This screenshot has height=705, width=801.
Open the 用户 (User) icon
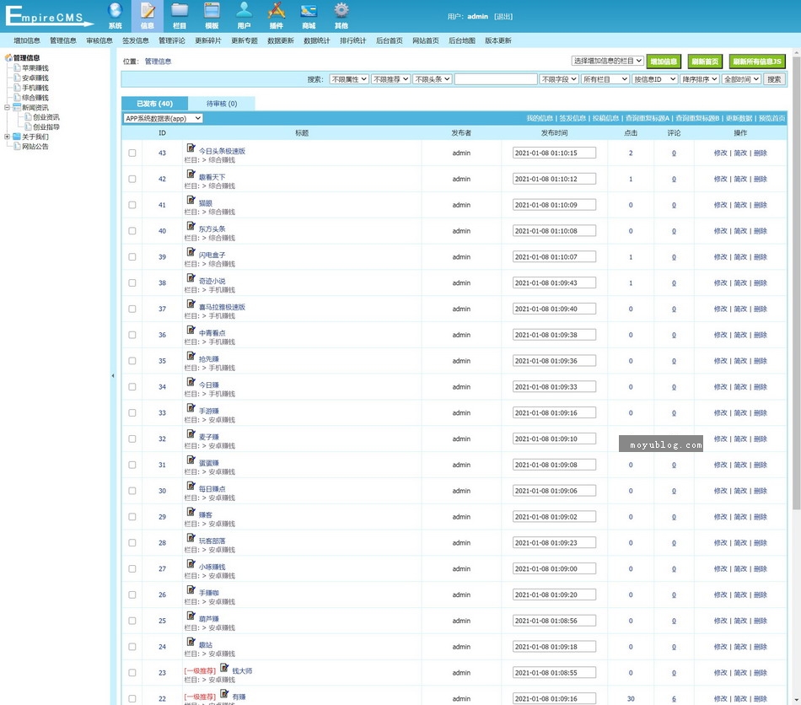point(244,12)
